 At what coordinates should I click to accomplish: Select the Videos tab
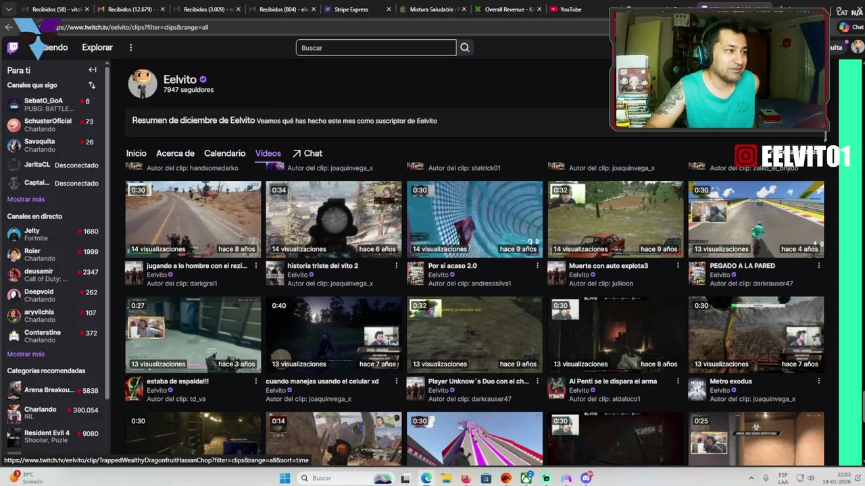268,153
